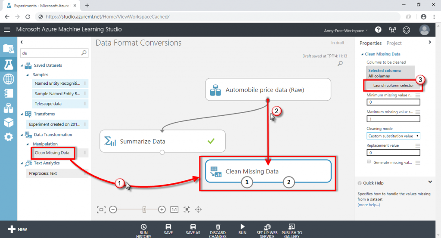Open the hamburger navigation menu
This screenshot has height=238, width=441.
7,30
